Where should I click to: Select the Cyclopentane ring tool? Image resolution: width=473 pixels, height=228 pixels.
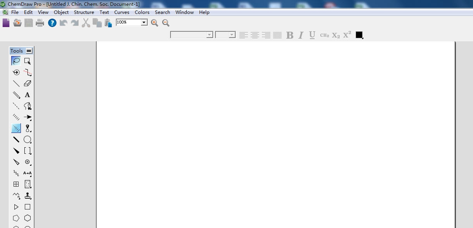[16, 218]
